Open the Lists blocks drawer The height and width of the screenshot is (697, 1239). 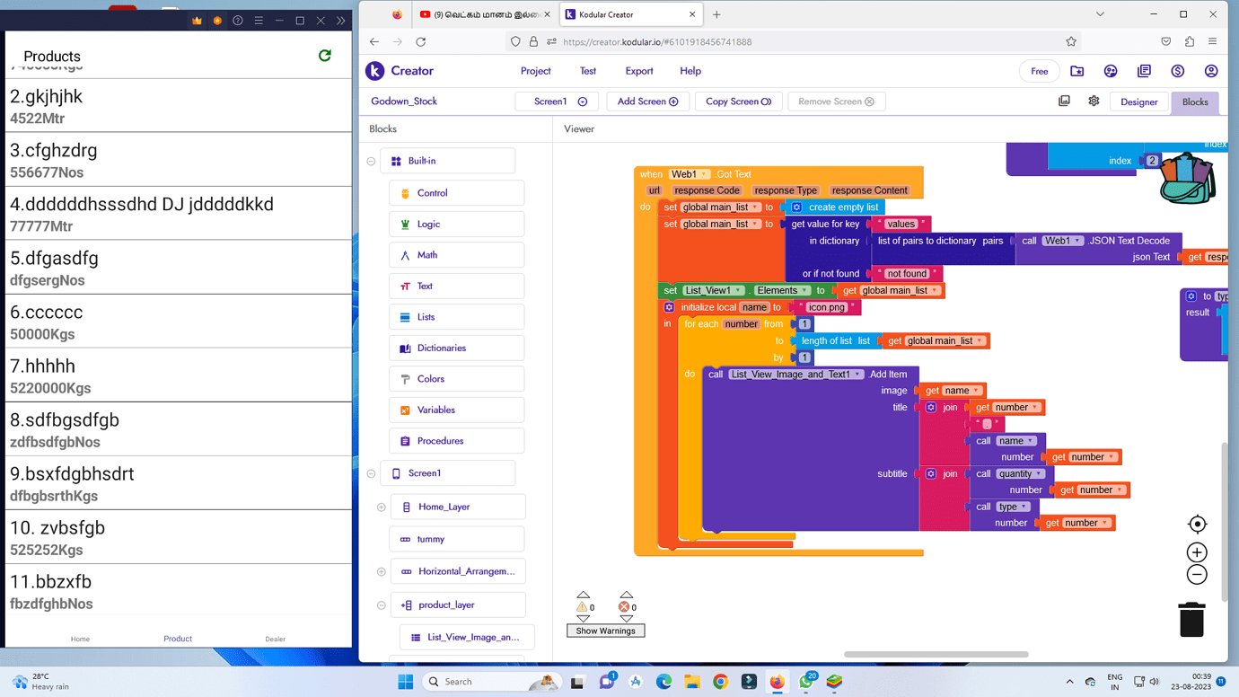tap(455, 316)
